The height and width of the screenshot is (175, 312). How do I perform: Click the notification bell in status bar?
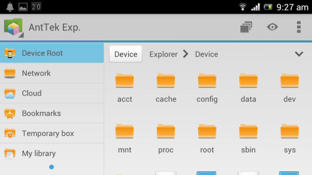[10, 7]
